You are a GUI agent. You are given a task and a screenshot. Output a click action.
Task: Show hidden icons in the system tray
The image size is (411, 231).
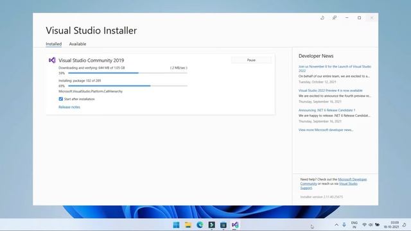coord(337,225)
